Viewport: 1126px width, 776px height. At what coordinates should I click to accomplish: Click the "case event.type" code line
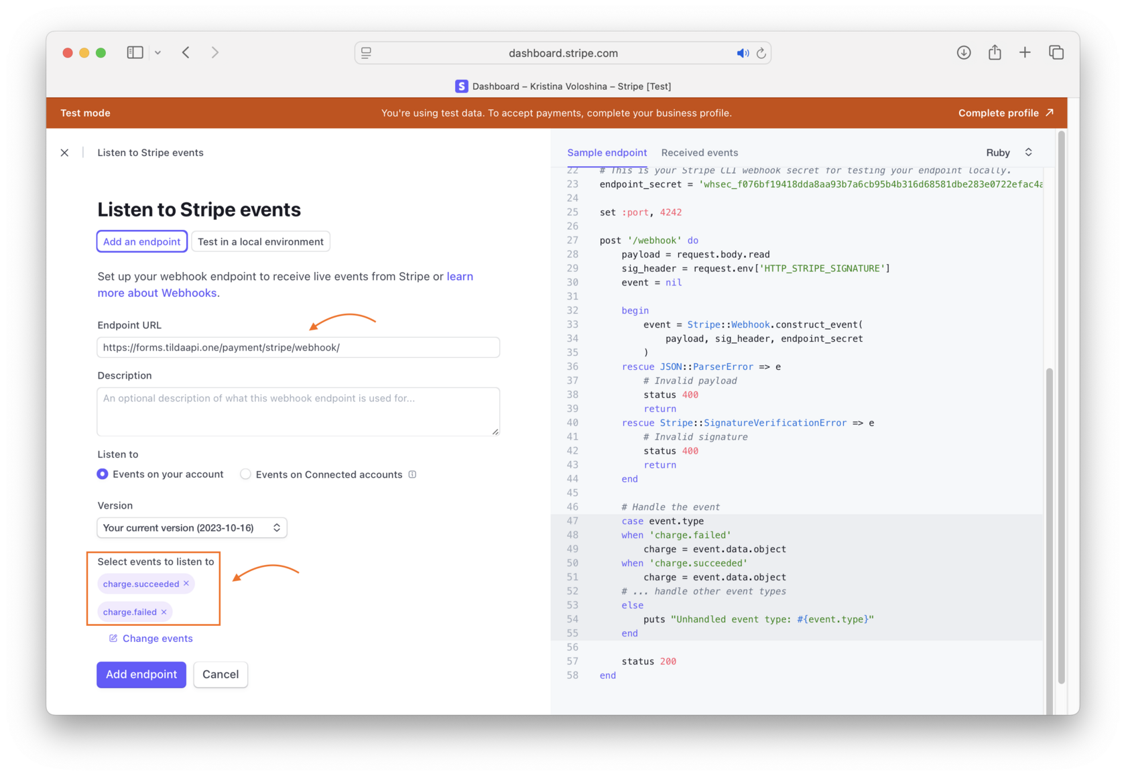pos(663,521)
